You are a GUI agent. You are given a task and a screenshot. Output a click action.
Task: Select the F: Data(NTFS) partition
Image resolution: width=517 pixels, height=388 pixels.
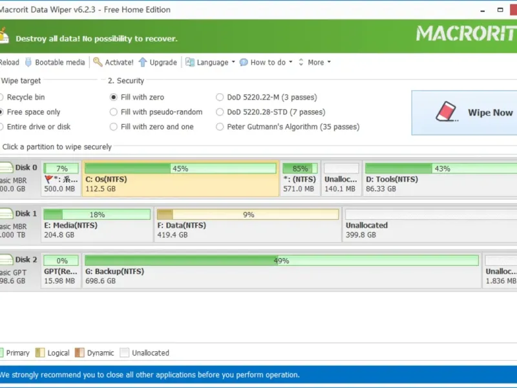click(248, 224)
